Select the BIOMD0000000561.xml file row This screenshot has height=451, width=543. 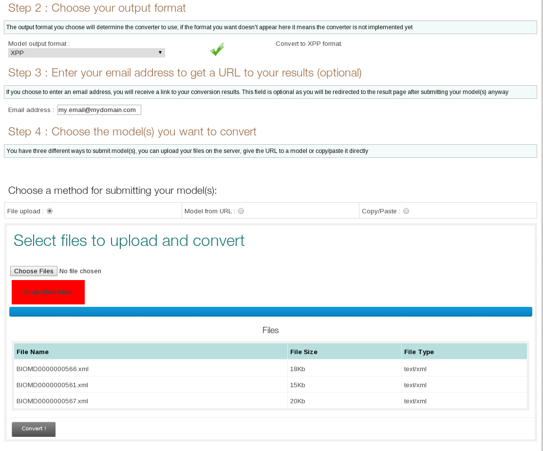point(53,385)
